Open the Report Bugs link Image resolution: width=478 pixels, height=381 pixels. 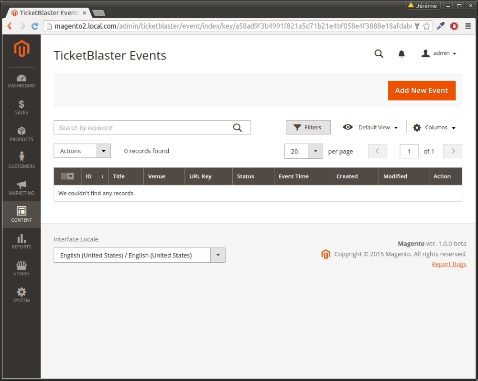(x=448, y=264)
